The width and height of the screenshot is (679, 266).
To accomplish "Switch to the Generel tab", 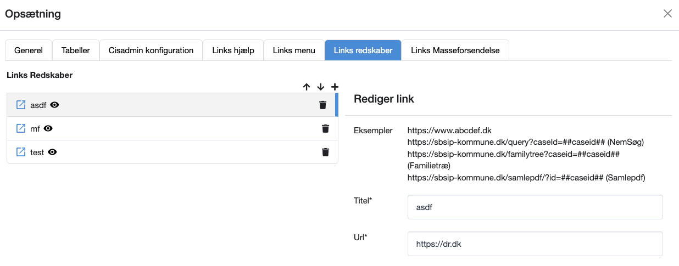I will pyautogui.click(x=29, y=50).
